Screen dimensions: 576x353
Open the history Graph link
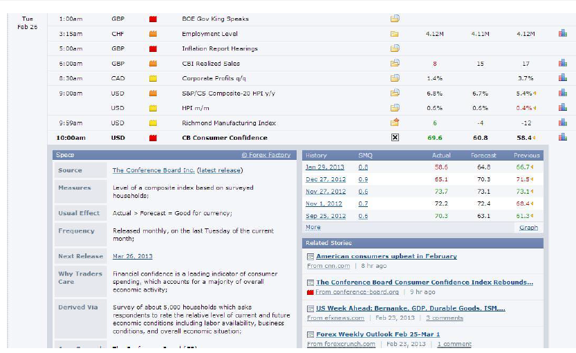528,228
